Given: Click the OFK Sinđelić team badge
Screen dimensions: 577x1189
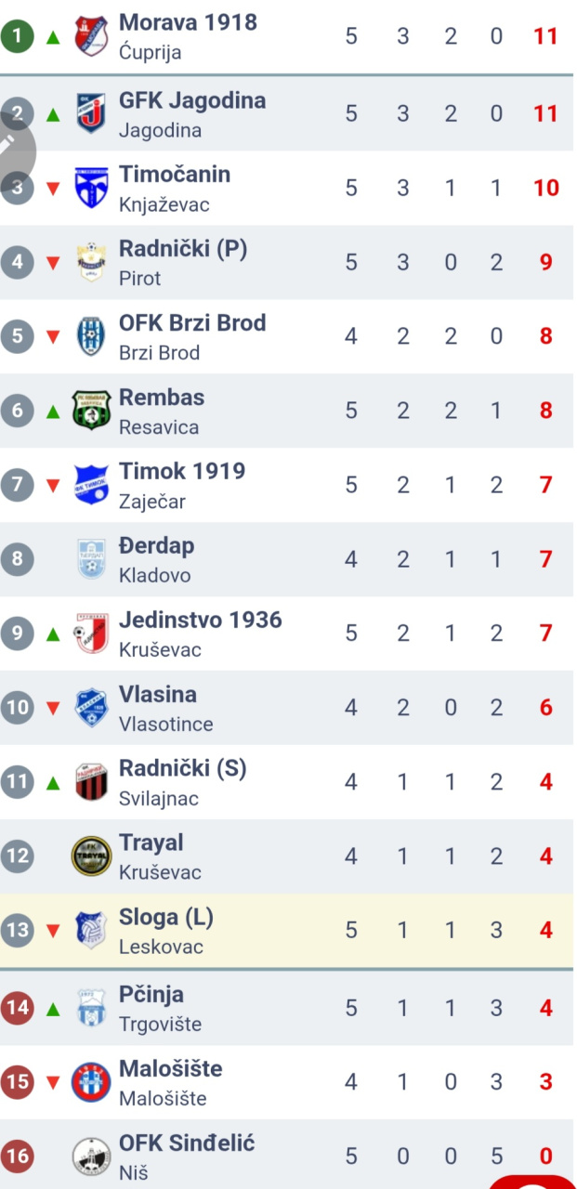Looking at the screenshot, I should pos(91,1156).
